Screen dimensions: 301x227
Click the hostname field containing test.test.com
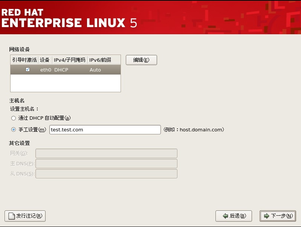pyautogui.click(x=105, y=130)
